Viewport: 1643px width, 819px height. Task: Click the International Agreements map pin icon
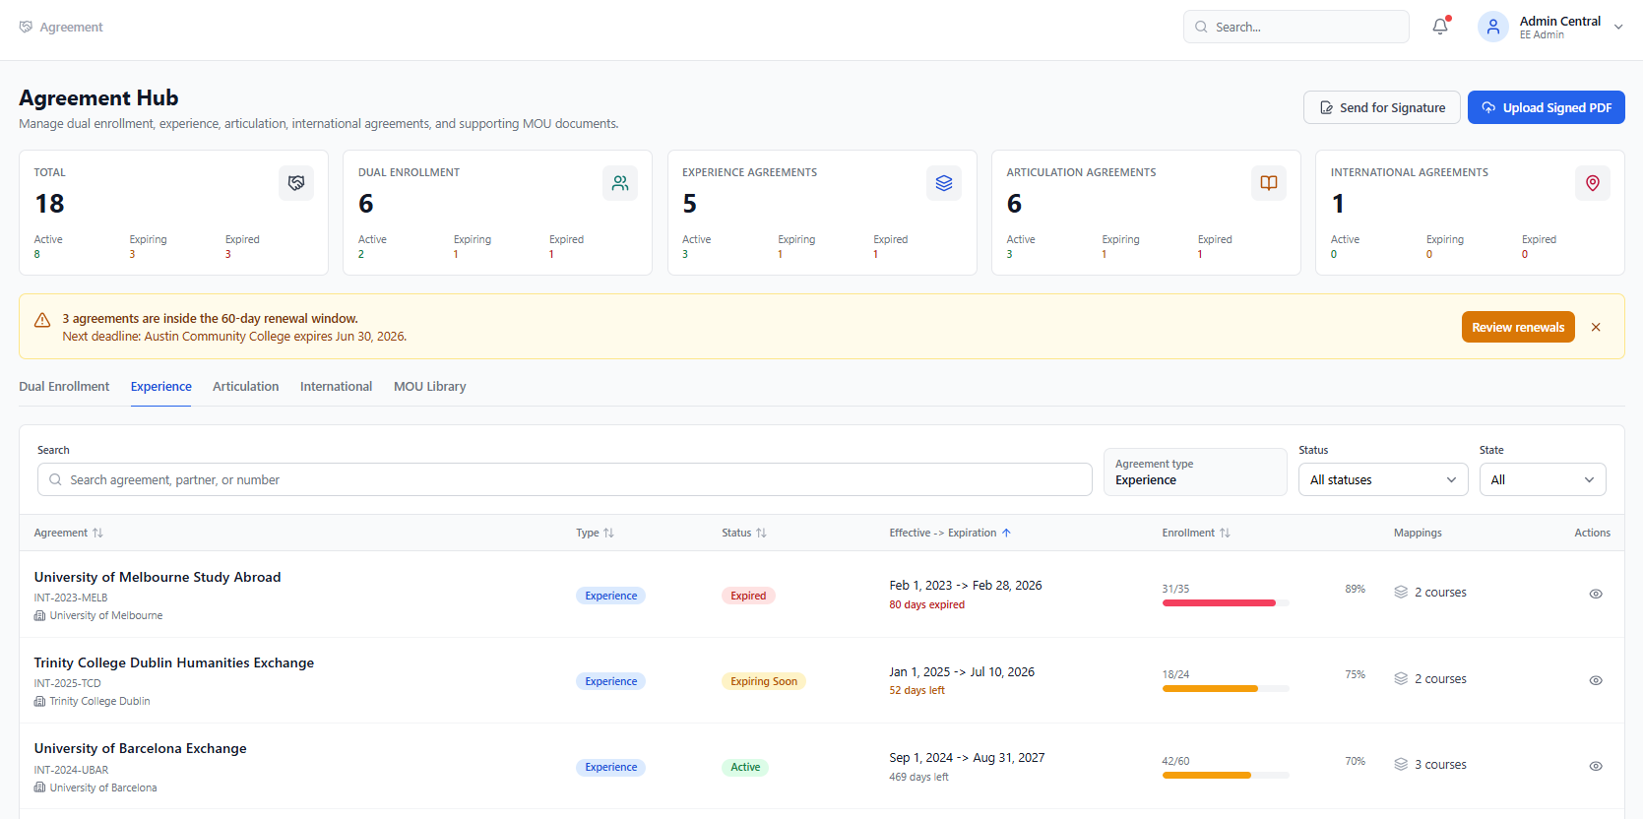(x=1593, y=183)
